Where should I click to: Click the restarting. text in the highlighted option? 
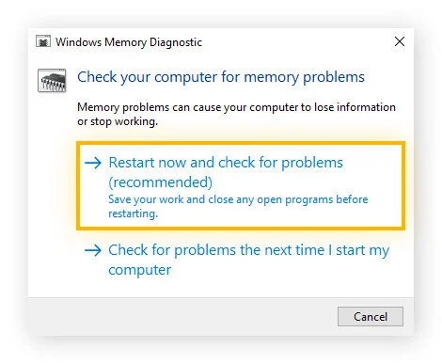pos(134,214)
